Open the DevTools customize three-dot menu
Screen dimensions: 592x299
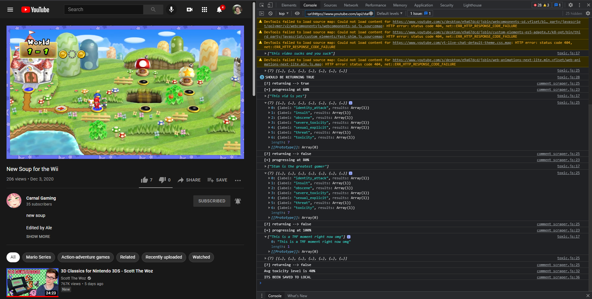(x=579, y=5)
